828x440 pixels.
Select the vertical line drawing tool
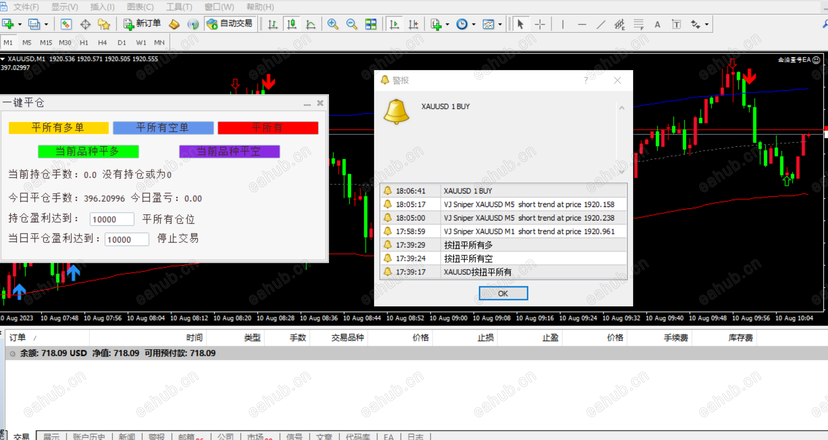click(x=563, y=24)
